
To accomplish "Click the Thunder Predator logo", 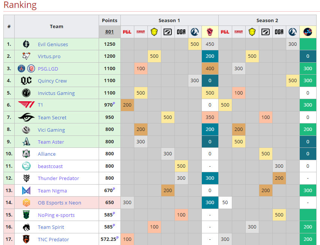I will 26,178.
